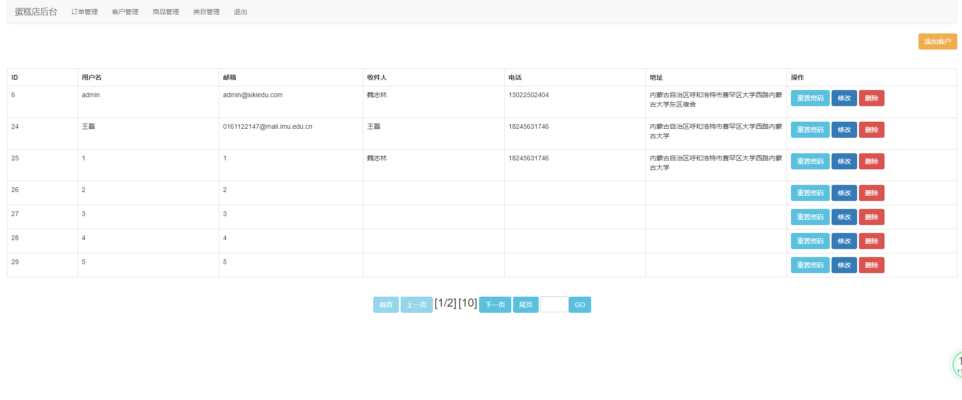
Task: Click 退出 to log out
Action: tap(240, 12)
